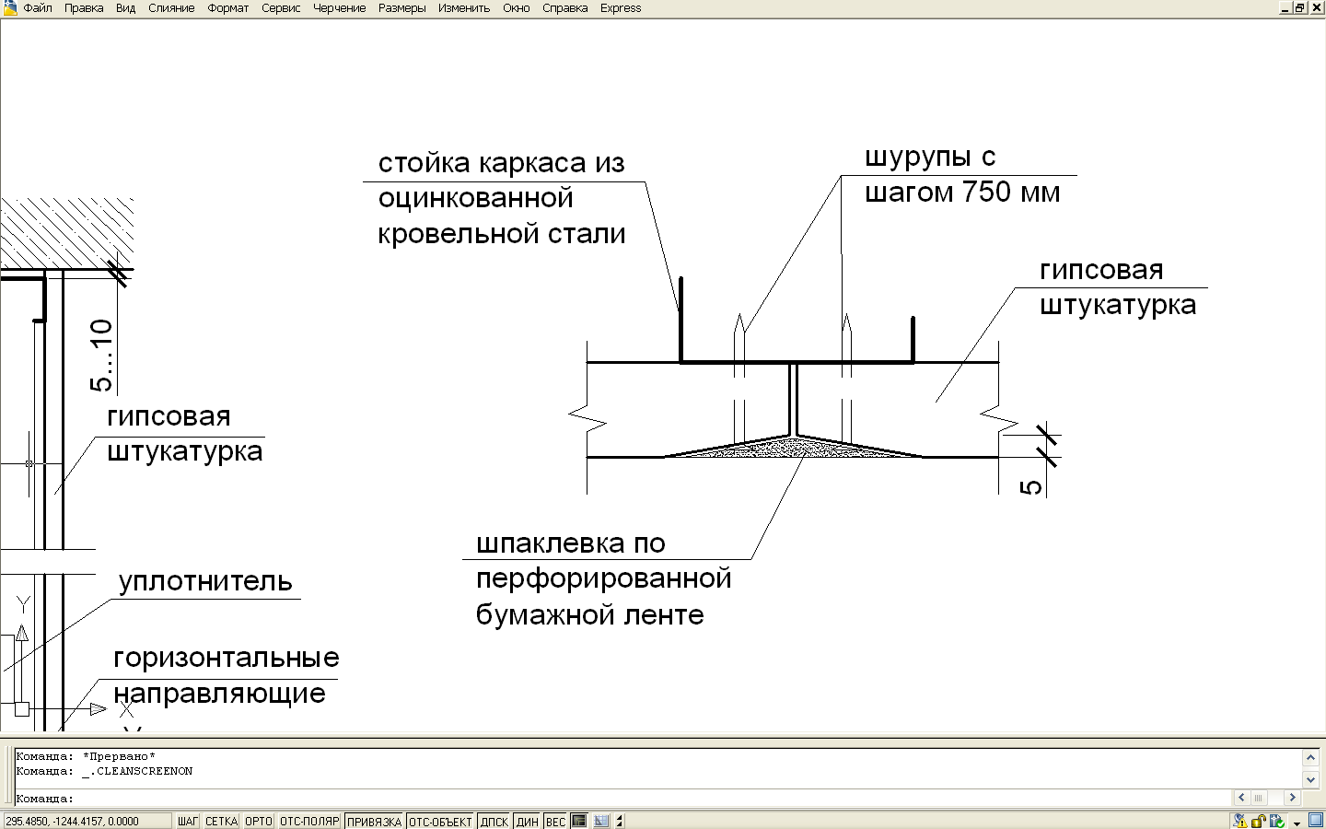
Task: Open the Express menu
Action: point(621,8)
